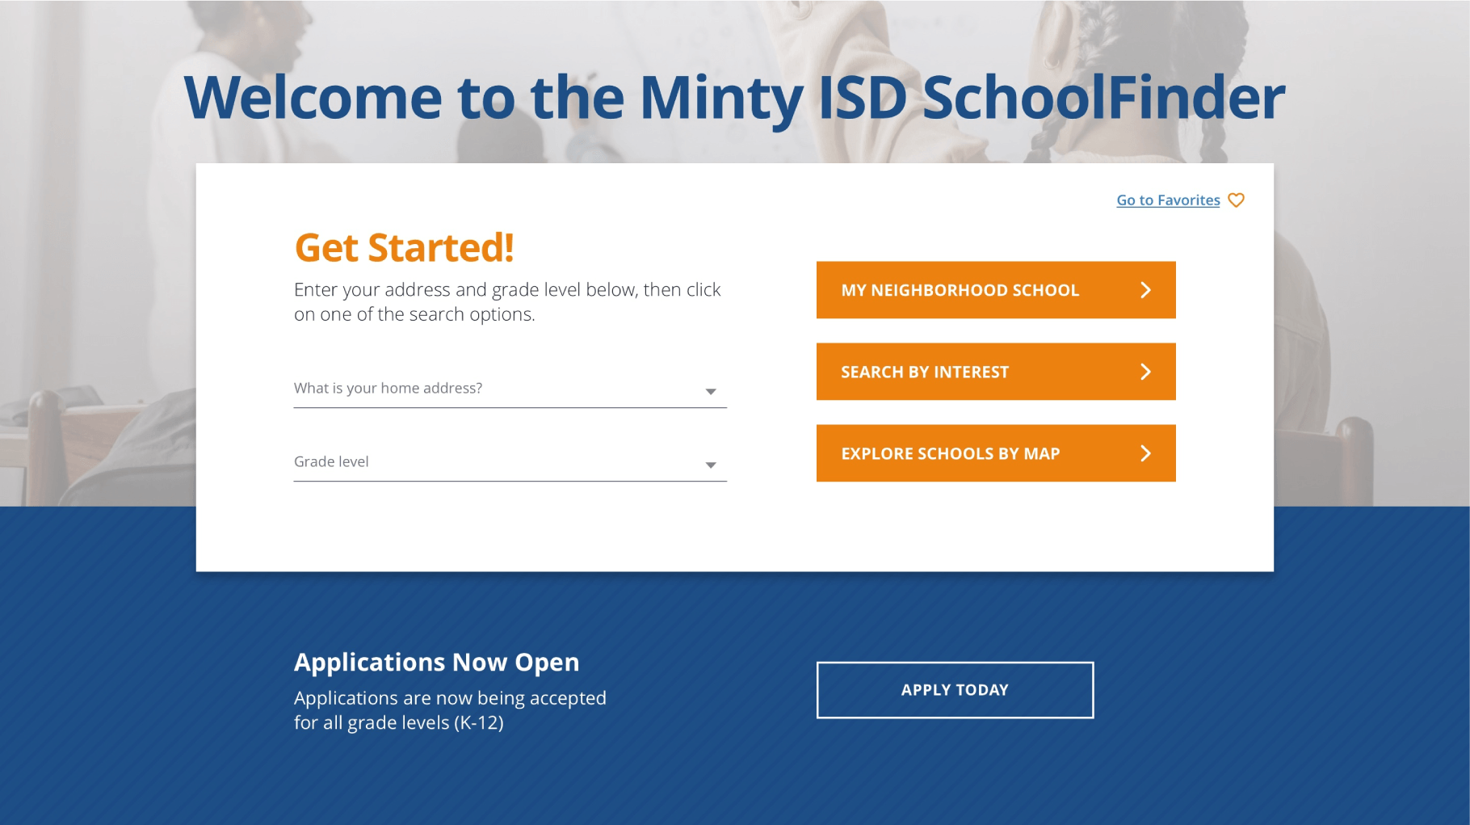
Task: Click the chevron arrow on Explore Schools by Map
Action: coord(1145,453)
